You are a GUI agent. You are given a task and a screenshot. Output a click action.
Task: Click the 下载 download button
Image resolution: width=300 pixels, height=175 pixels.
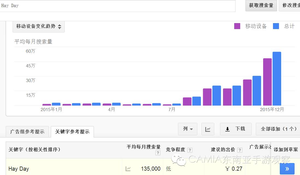236,129
